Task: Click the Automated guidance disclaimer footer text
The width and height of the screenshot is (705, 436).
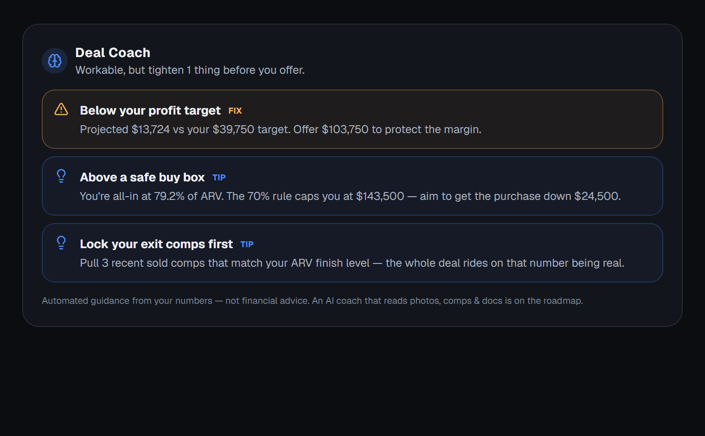Action: pyautogui.click(x=312, y=301)
